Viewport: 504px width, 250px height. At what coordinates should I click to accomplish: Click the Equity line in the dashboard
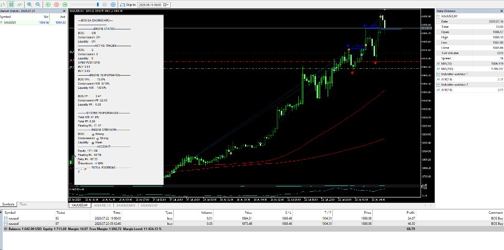[x=88, y=151]
